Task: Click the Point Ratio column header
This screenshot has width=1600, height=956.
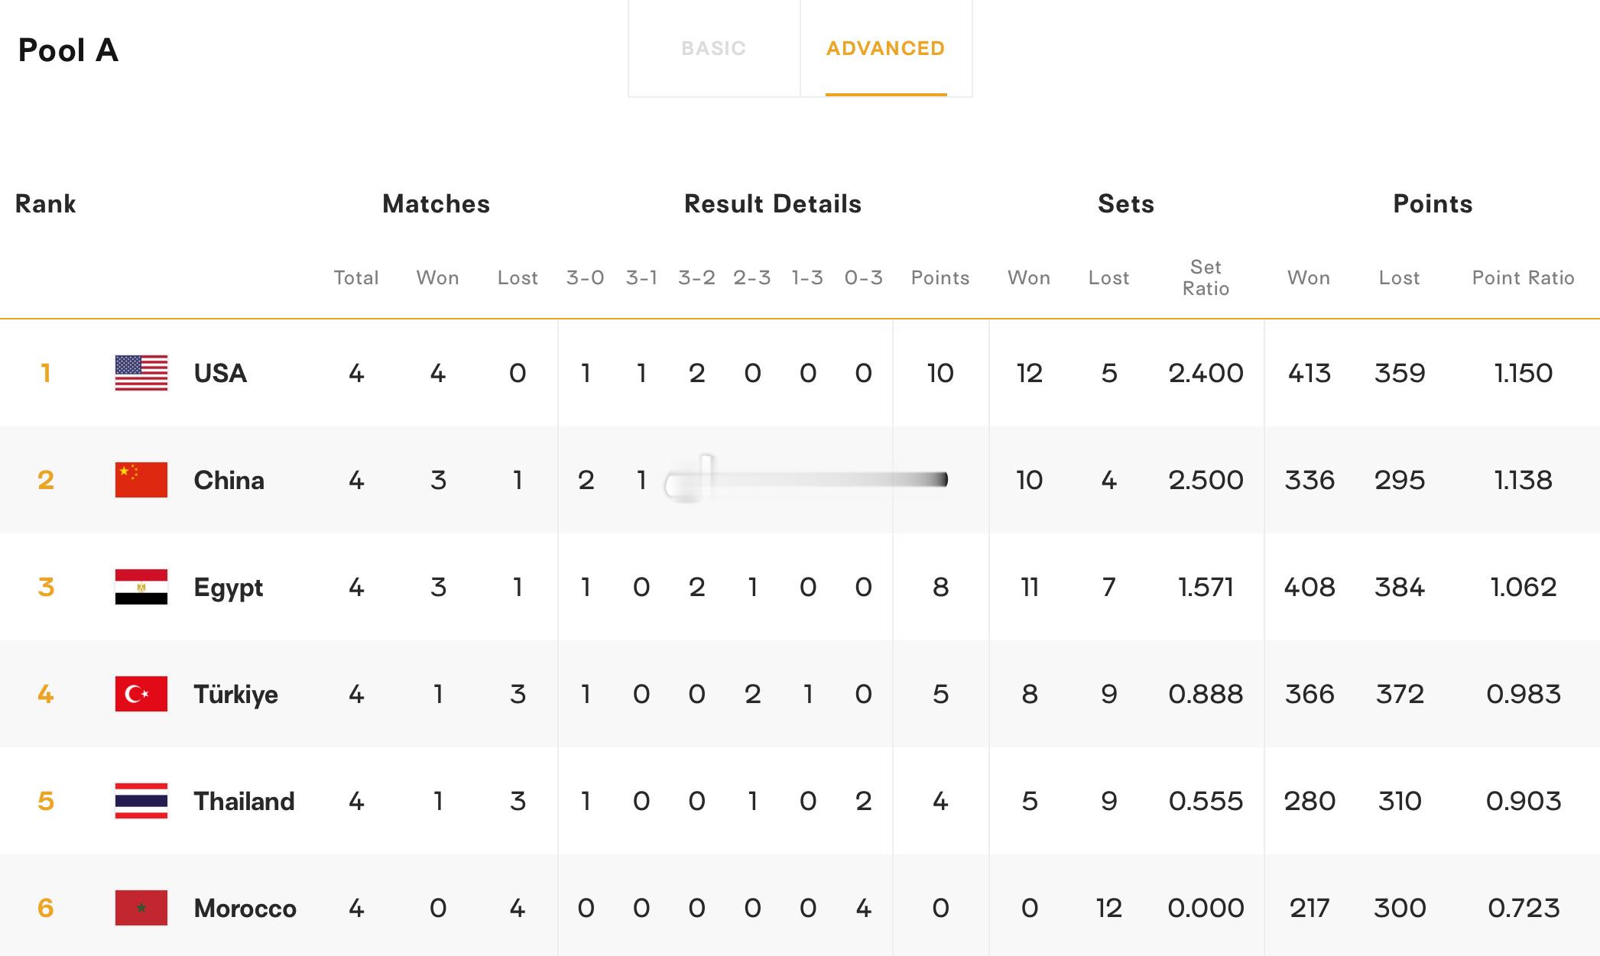Action: (x=1524, y=277)
